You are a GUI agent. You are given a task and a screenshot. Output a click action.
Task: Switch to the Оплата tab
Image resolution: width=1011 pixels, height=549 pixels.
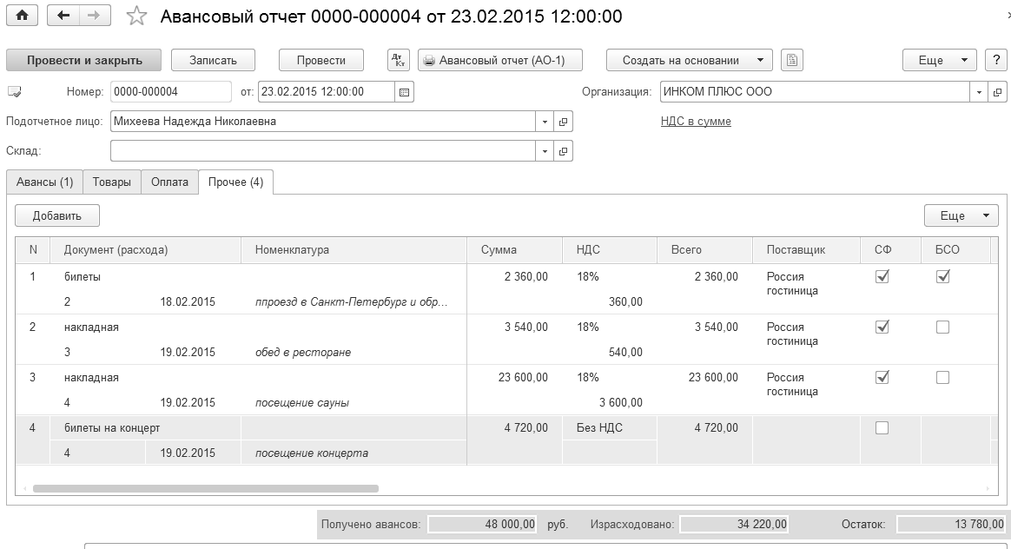point(169,182)
